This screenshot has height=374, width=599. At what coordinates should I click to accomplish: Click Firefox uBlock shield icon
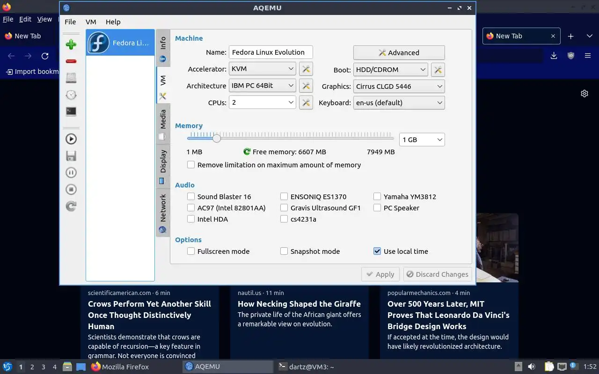(x=571, y=56)
